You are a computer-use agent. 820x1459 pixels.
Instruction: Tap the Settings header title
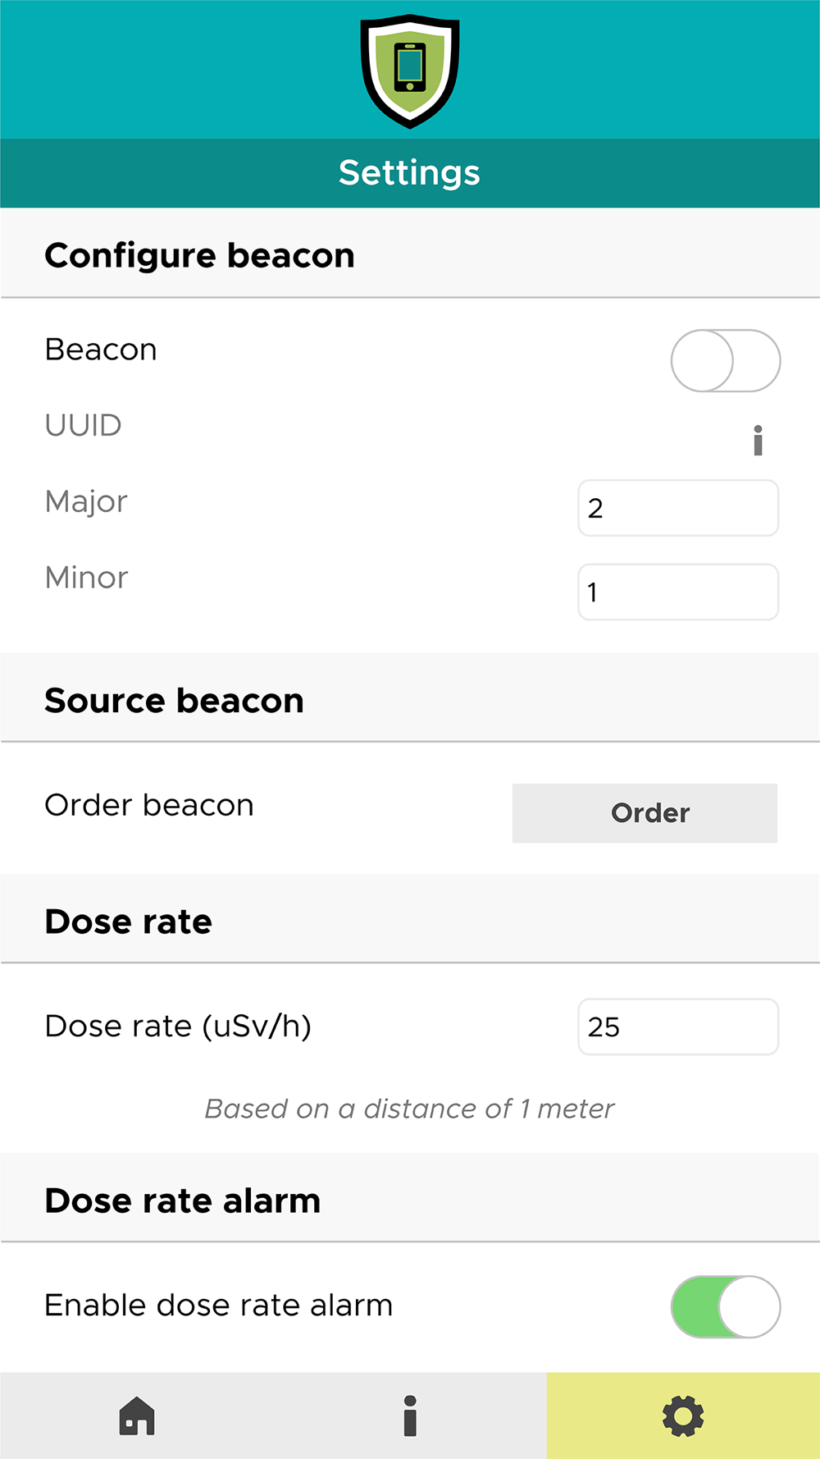[409, 173]
